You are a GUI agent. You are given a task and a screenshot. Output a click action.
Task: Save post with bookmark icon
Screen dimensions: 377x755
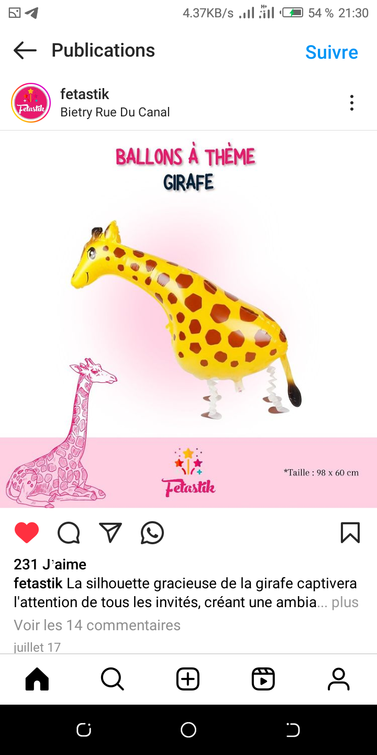coord(350,533)
